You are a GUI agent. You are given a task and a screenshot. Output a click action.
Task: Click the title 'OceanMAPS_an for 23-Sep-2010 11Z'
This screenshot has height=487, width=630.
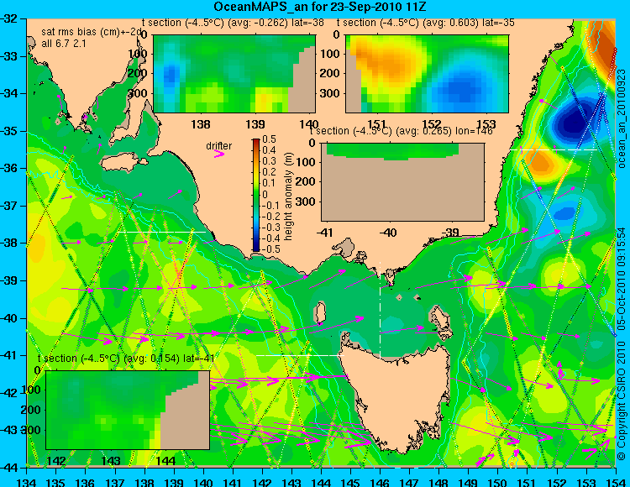click(x=319, y=7)
